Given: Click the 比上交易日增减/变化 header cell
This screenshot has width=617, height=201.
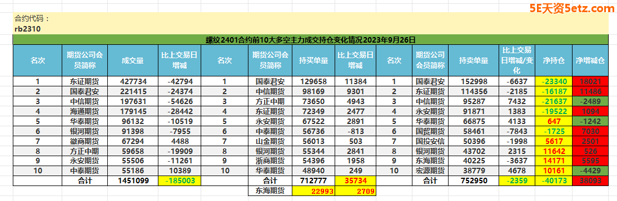Looking at the screenshot, I should (x=516, y=61).
